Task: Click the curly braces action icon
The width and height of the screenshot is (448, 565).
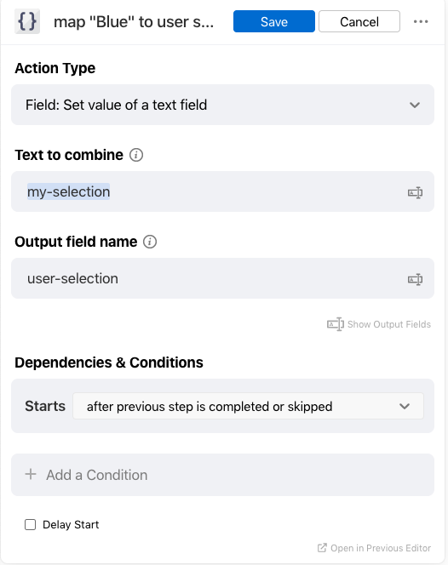Action: [27, 21]
